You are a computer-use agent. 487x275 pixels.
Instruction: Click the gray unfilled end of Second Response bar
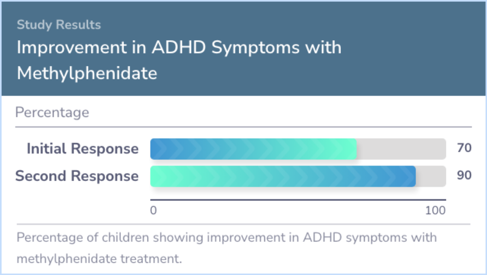coord(431,176)
